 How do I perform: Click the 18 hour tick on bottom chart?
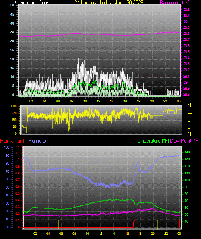(140, 233)
